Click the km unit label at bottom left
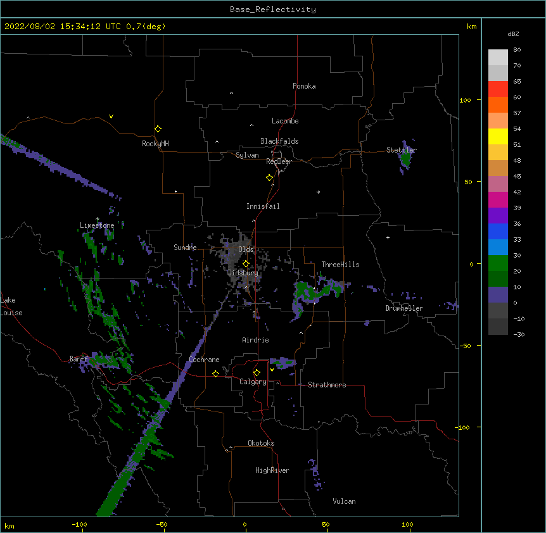The image size is (546, 533). pos(10,525)
